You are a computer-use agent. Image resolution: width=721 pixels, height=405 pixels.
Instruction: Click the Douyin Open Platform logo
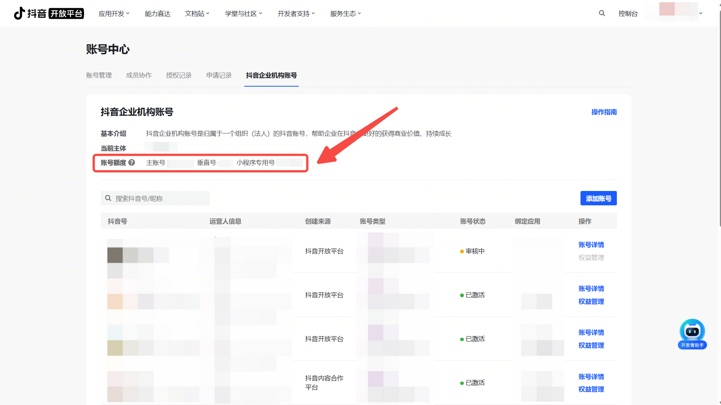pos(48,14)
